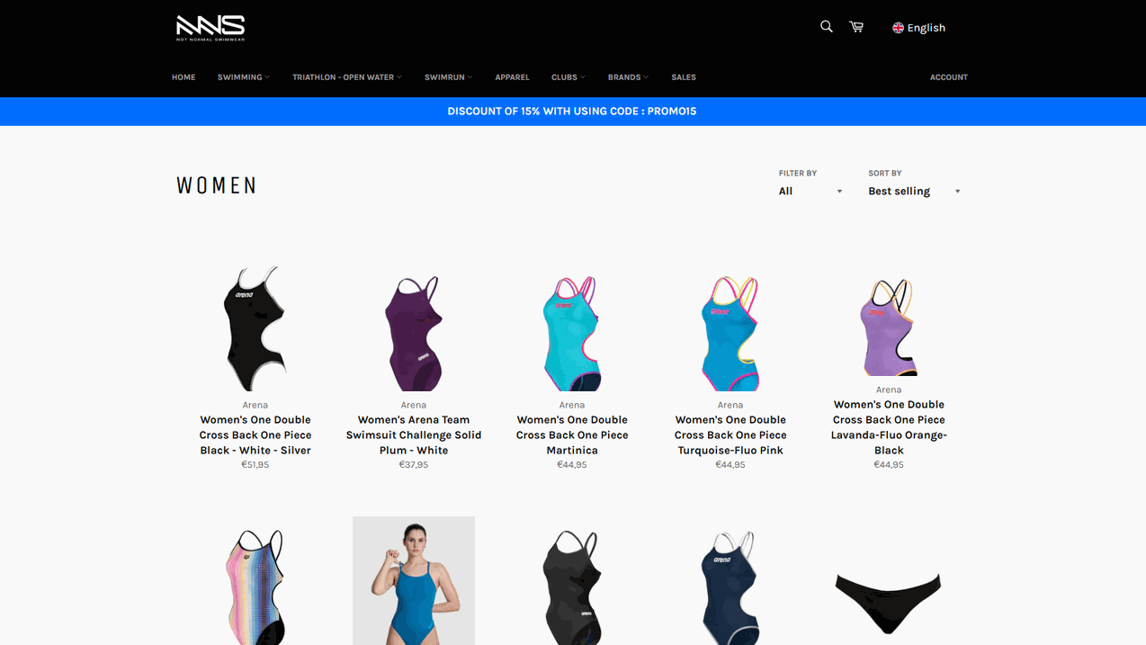The width and height of the screenshot is (1146, 645).
Task: Click the €51,95 price
Action: pos(255,465)
